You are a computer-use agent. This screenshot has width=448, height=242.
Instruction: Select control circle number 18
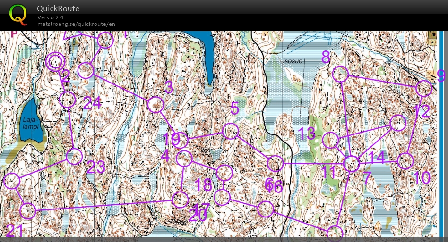(x=224, y=173)
